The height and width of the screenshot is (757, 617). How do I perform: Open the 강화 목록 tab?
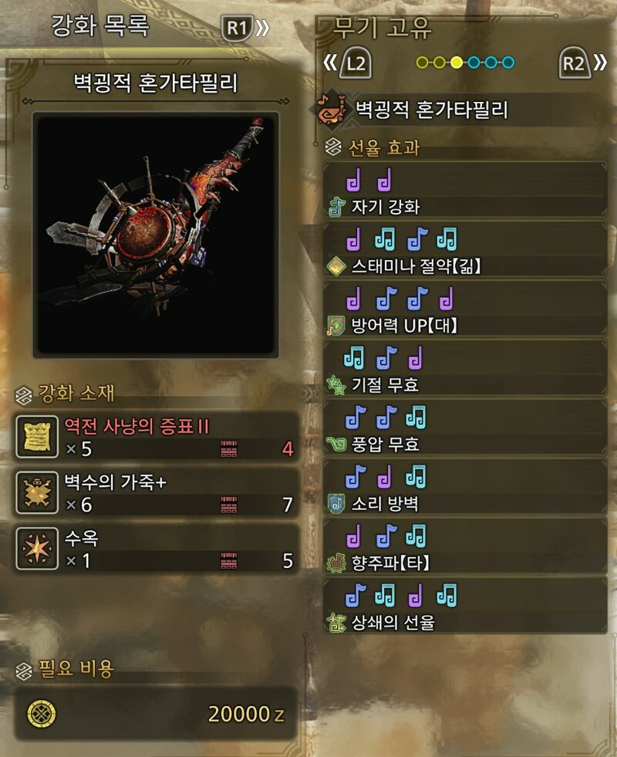point(100,26)
